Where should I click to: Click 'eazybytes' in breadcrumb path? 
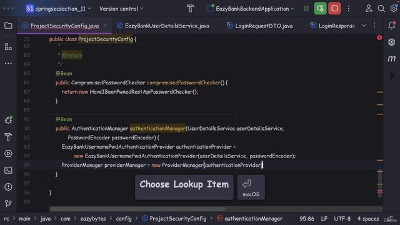point(93,219)
